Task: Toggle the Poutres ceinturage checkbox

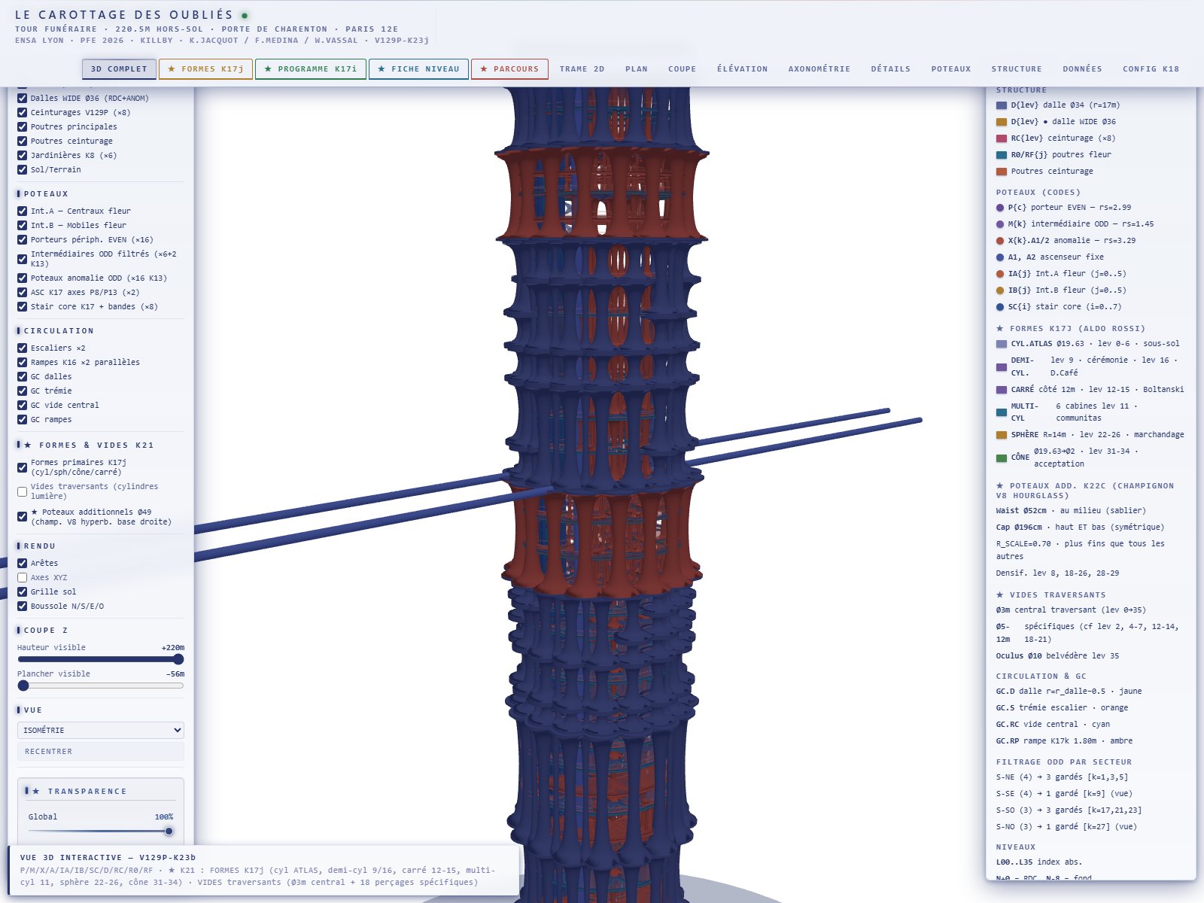Action: [23, 141]
